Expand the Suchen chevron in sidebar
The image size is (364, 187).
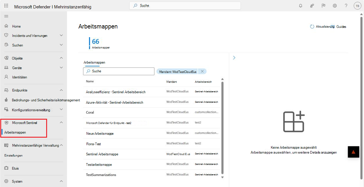(61, 45)
